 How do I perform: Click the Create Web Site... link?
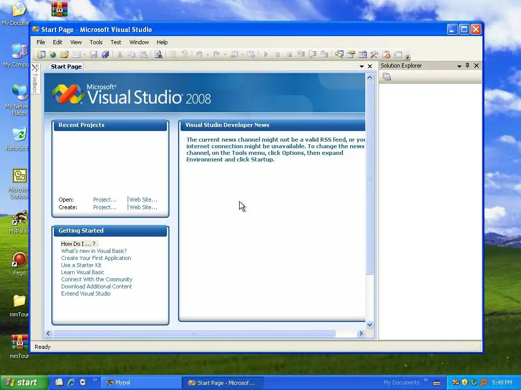(143, 207)
